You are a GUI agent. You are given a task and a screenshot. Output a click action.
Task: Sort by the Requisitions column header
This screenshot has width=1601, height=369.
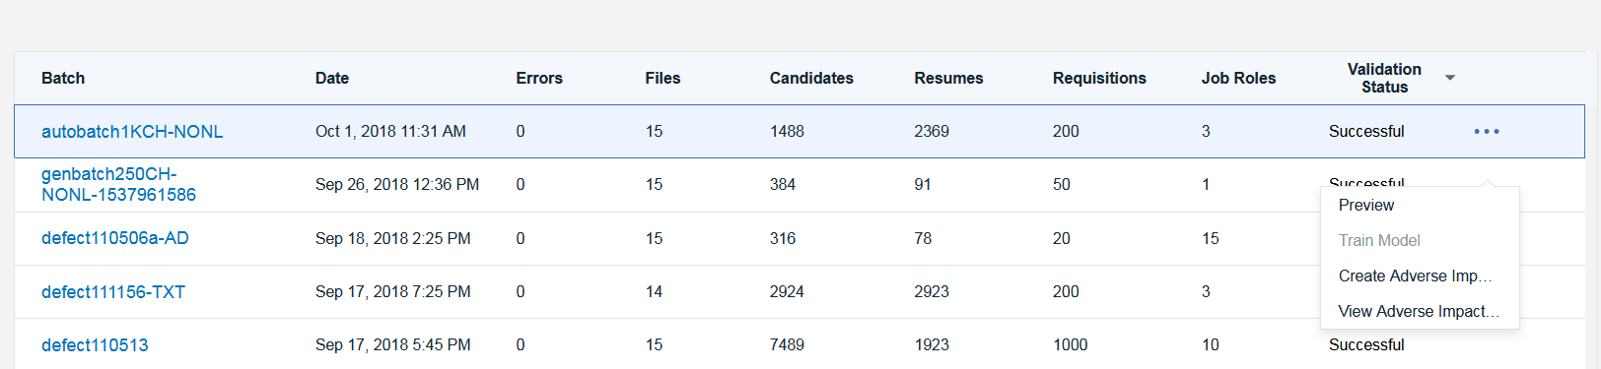(1099, 78)
